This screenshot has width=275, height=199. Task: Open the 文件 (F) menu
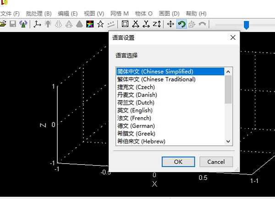click(x=10, y=13)
